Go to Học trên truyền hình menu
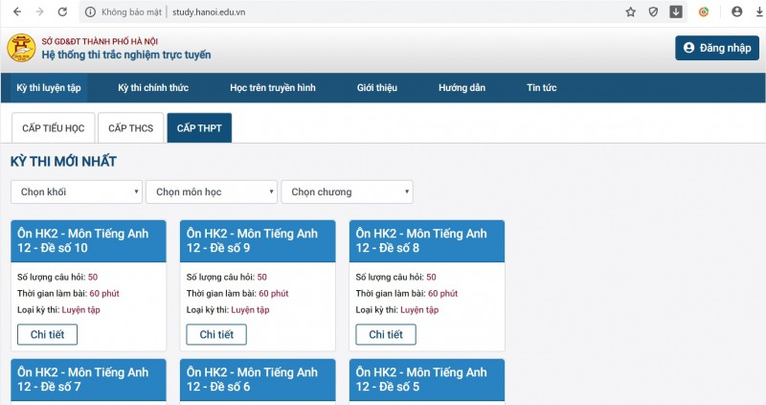766x405 pixels. (273, 88)
